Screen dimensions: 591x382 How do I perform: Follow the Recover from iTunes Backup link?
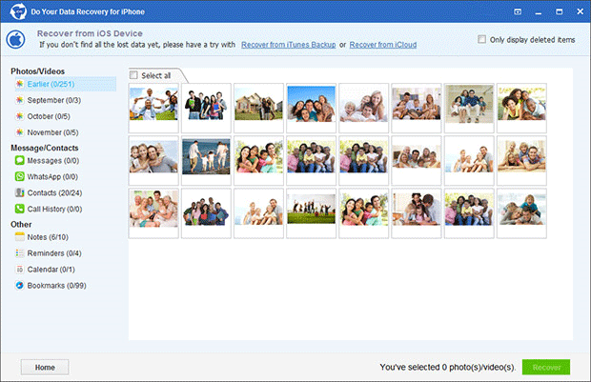point(288,45)
